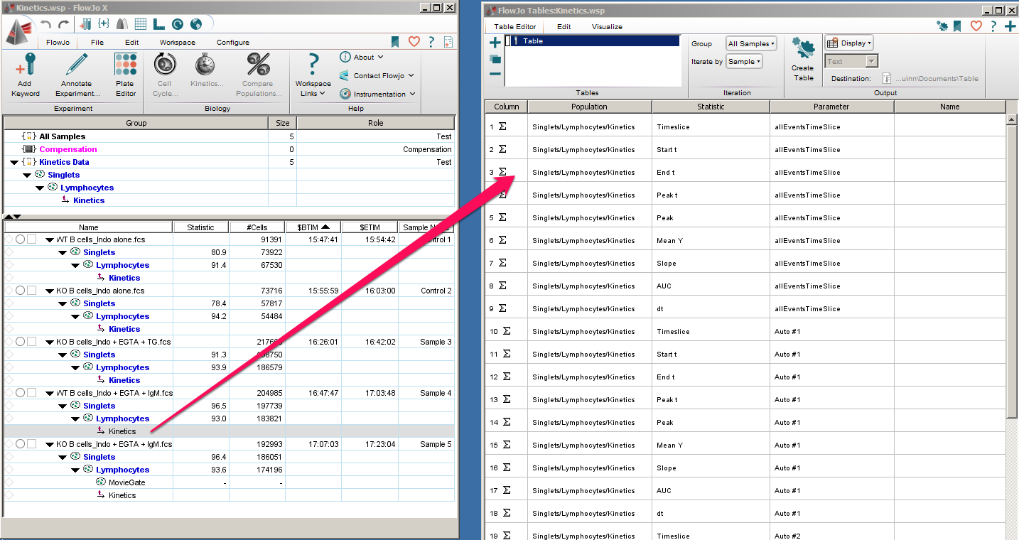The width and height of the screenshot is (1019, 540).
Task: Open the Layout Editor L-ruler icon
Action: 159,23
